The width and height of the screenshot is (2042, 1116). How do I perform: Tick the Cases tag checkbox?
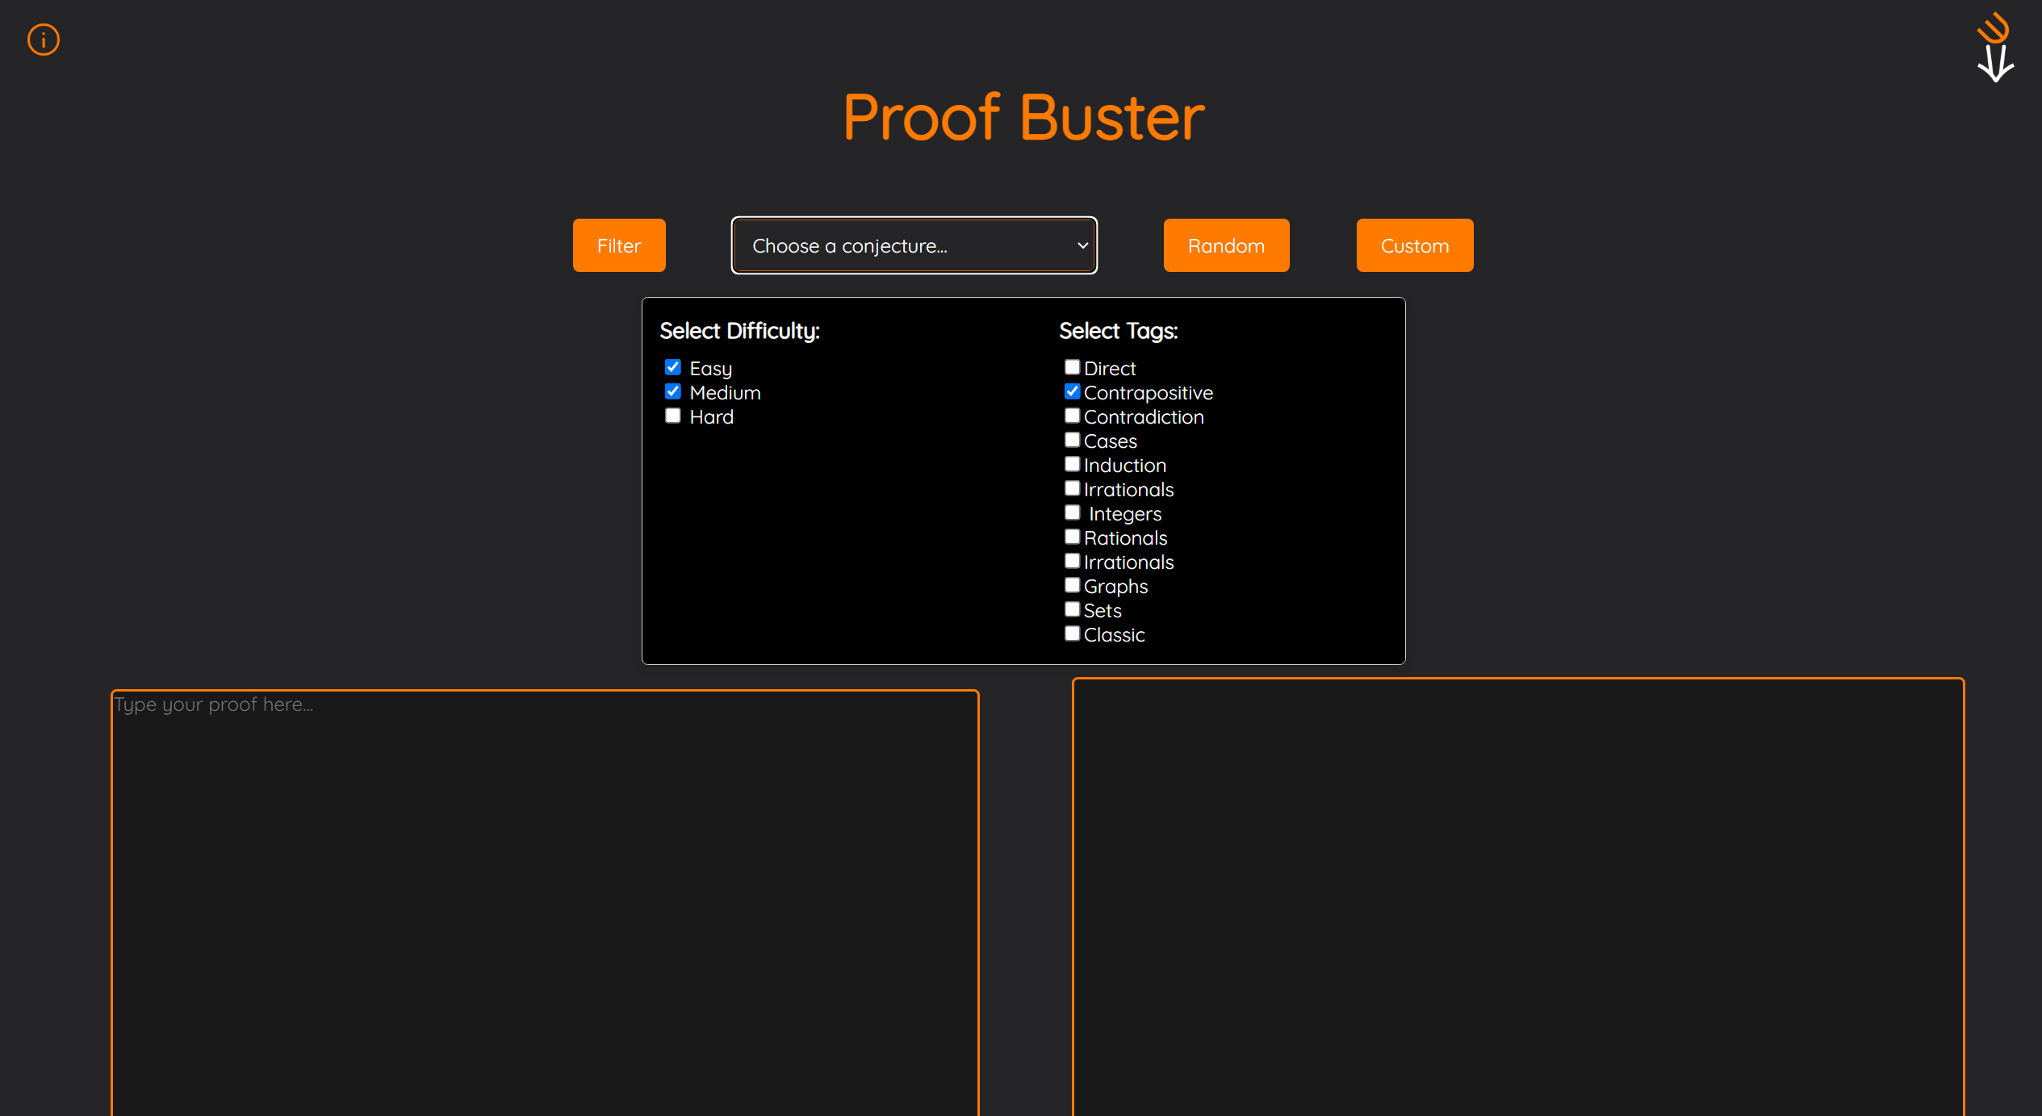click(1072, 440)
